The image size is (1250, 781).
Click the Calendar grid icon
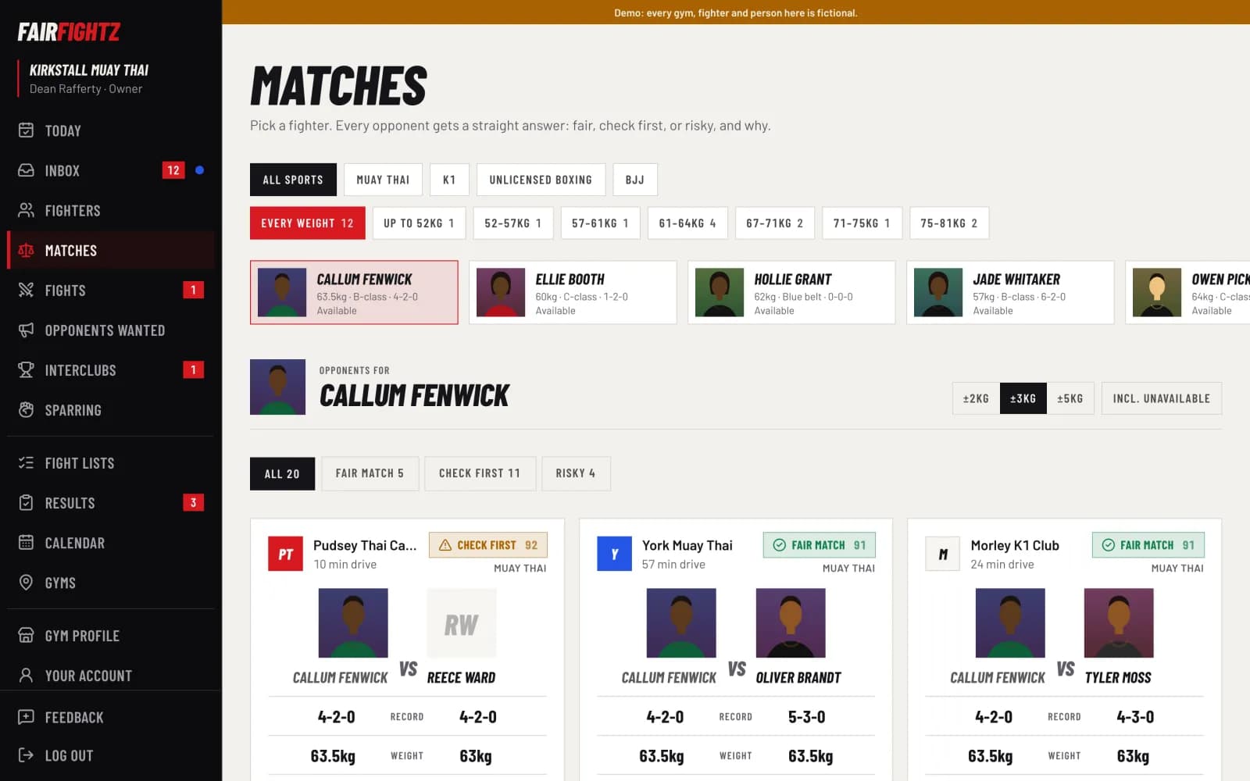(26, 543)
